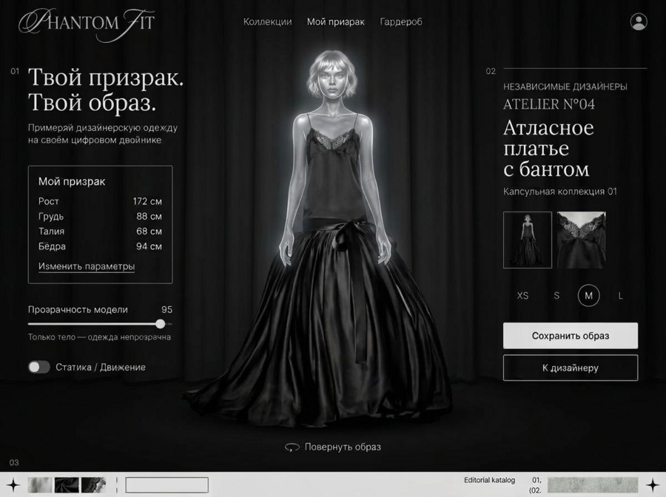Click the star icon at bottom-right corner
666x497 pixels.
click(653, 484)
